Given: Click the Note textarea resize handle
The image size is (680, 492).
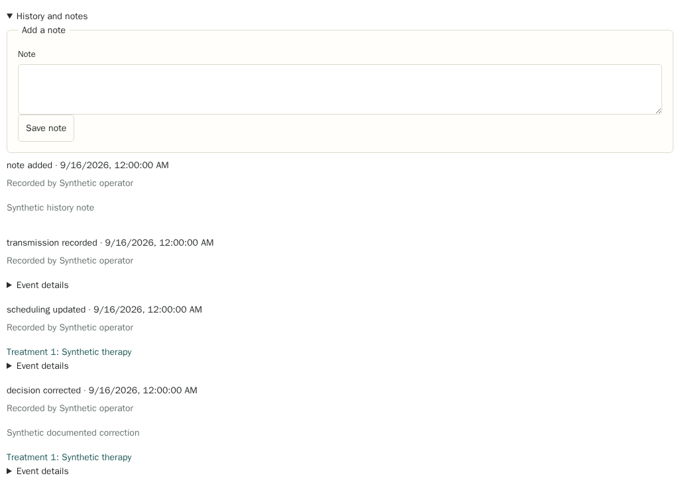Looking at the screenshot, I should (x=658, y=111).
